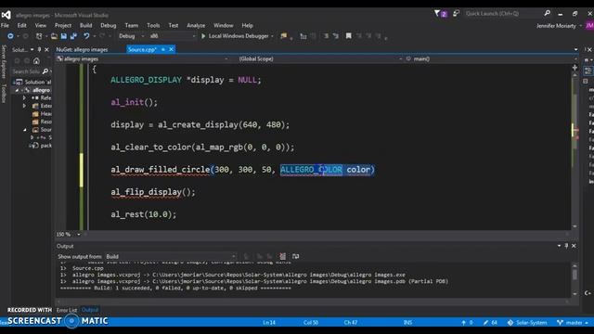Screen dimensions: 594x334
Task: Click the Open File folder toolbar icon
Action: [x=54, y=36]
